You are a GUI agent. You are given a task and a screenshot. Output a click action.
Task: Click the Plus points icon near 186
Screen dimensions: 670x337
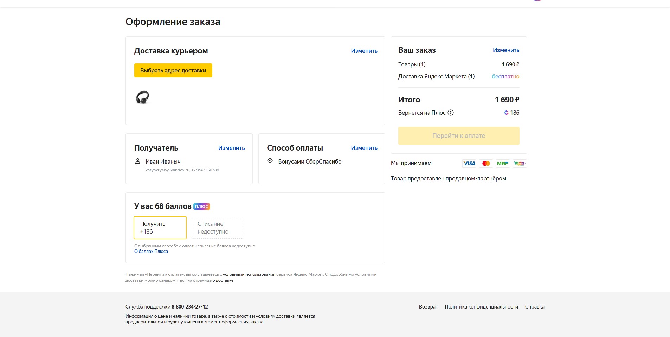[506, 113]
